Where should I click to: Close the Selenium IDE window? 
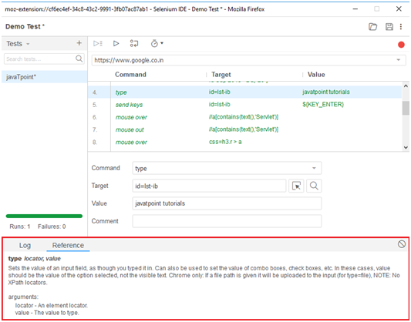coord(399,9)
